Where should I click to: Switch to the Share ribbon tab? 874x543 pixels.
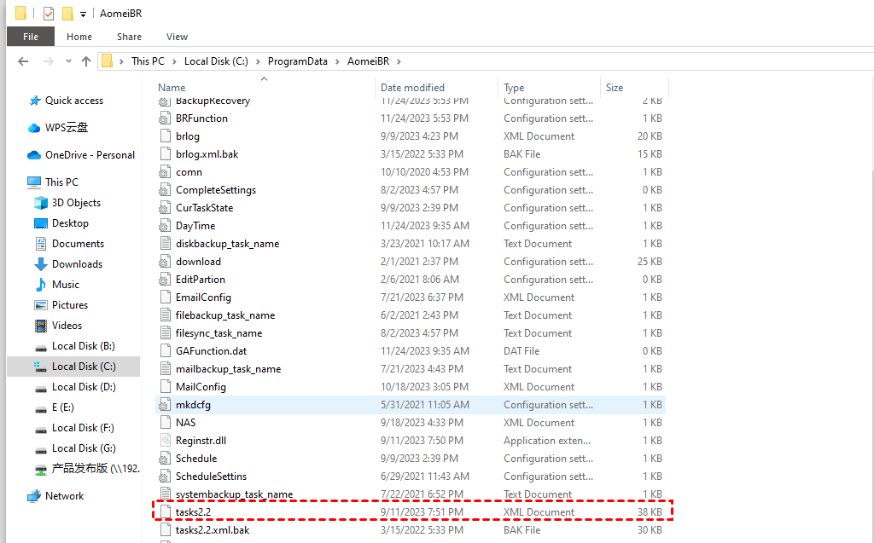(x=129, y=36)
